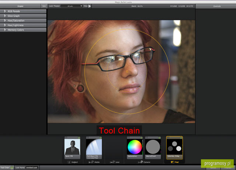Expand the Hue/Saturation scope

[5, 21]
